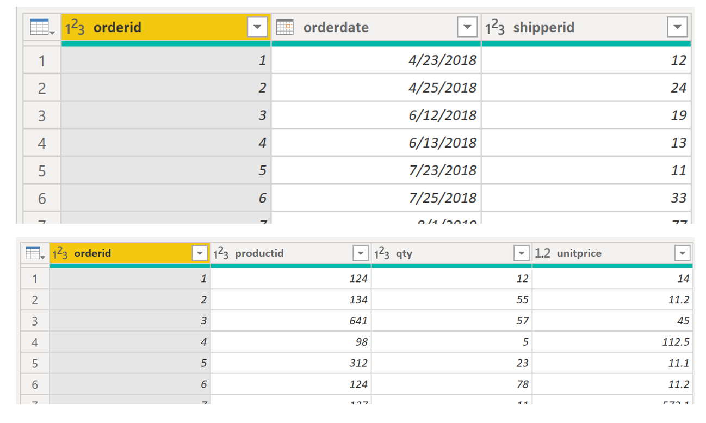Open the filter dropdown on the orderdate column
706x423 pixels.
pyautogui.click(x=468, y=27)
